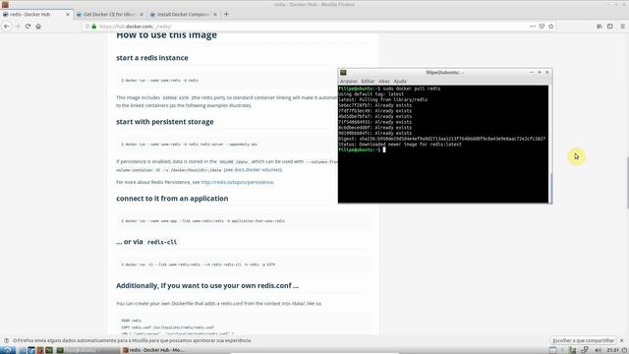Click Firefox window icon at top left
Screen dimensions: 629x354
(5, 4)
